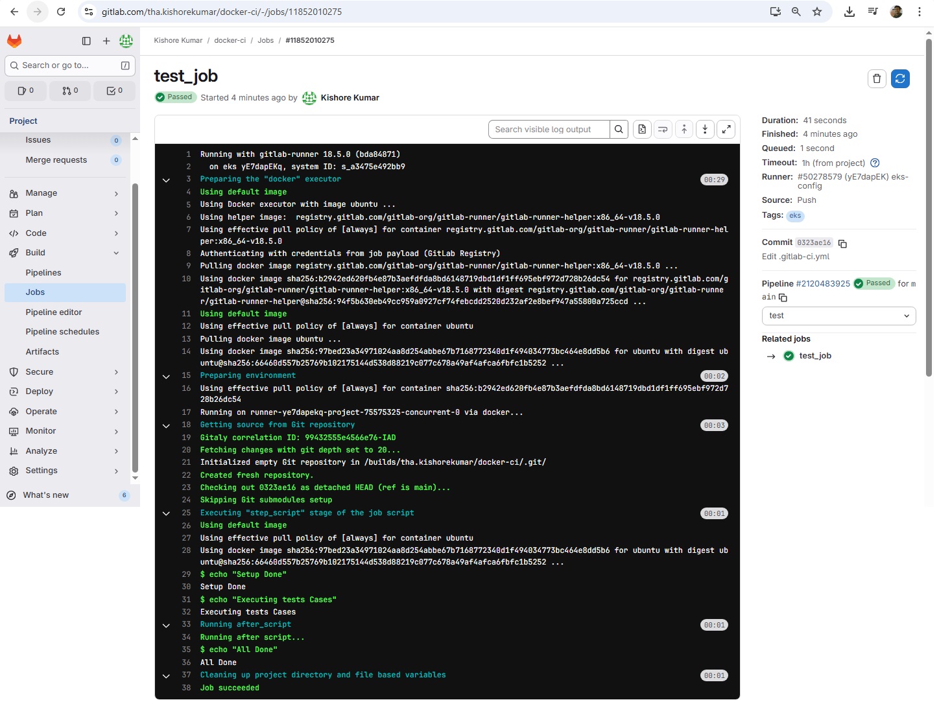
Task: Open pipeline #2120483925 link
Action: pyautogui.click(x=822, y=284)
